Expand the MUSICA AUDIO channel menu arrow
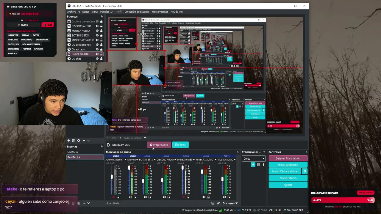Viewport: 381px width, 214px height. 235,160
